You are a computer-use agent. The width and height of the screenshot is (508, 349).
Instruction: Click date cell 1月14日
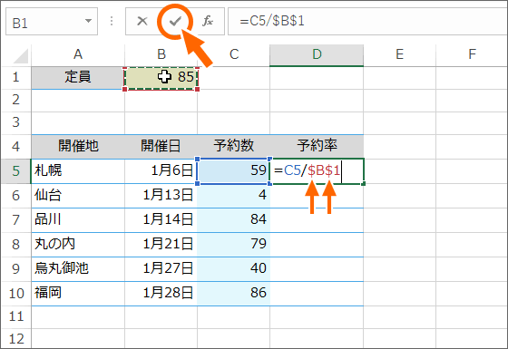[161, 220]
